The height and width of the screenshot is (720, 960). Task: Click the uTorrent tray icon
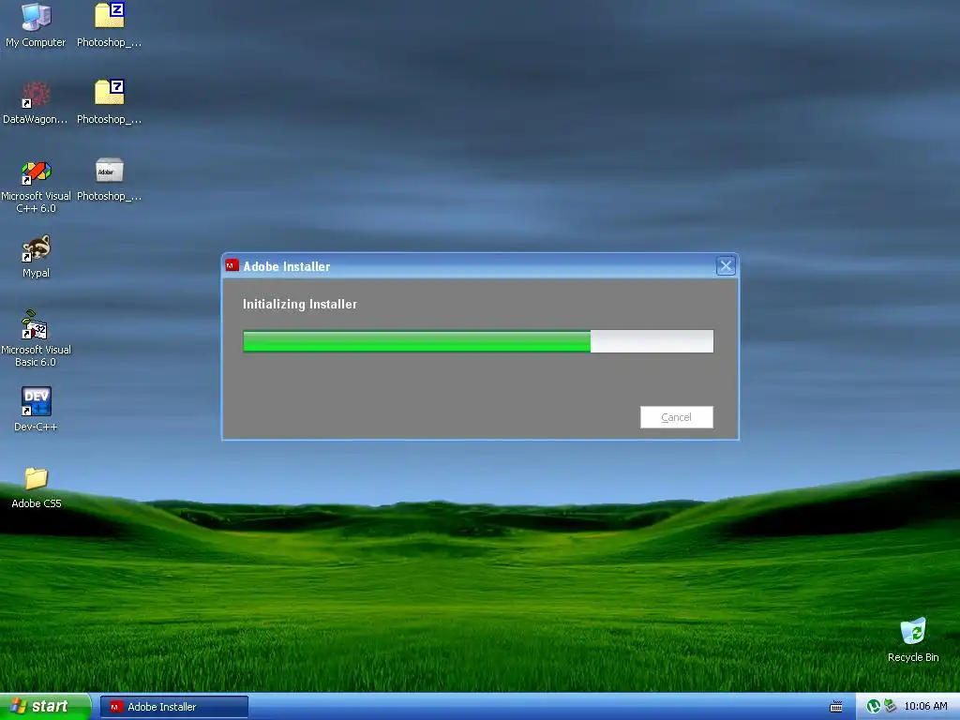point(873,707)
